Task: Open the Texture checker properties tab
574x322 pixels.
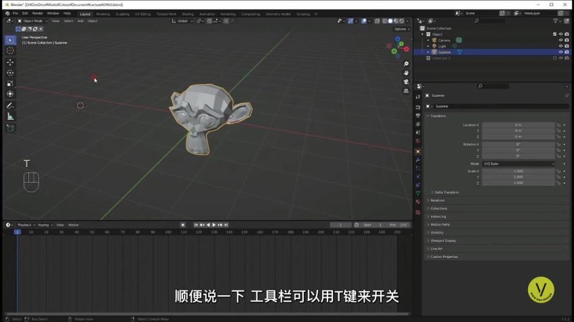Action: point(418,212)
